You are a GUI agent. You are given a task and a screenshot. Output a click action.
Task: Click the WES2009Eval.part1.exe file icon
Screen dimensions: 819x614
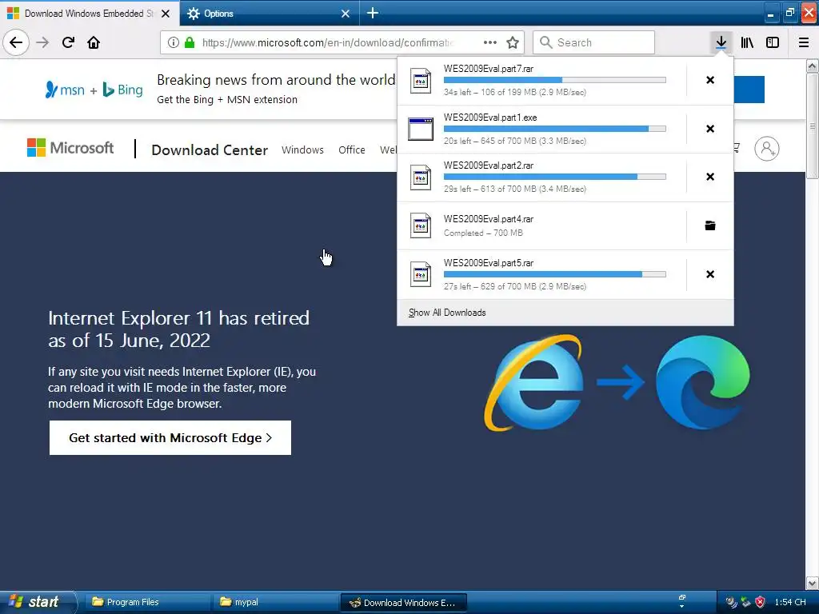(421, 129)
